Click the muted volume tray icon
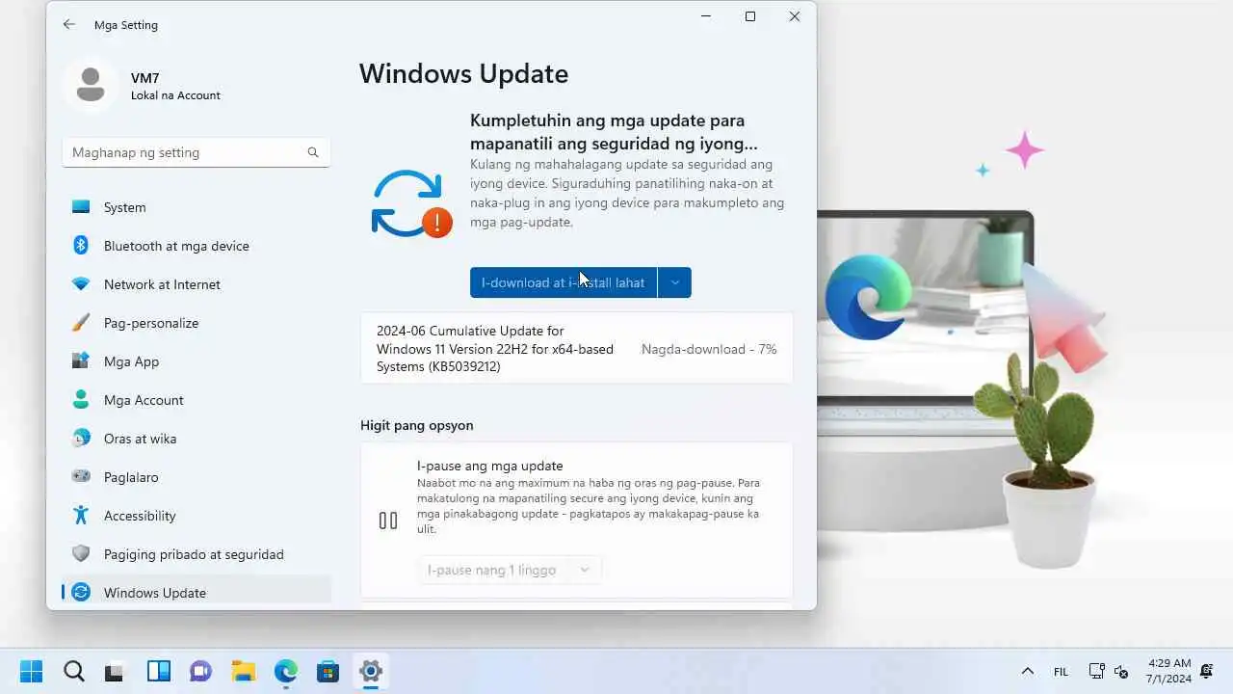The image size is (1233, 694). coord(1121,672)
